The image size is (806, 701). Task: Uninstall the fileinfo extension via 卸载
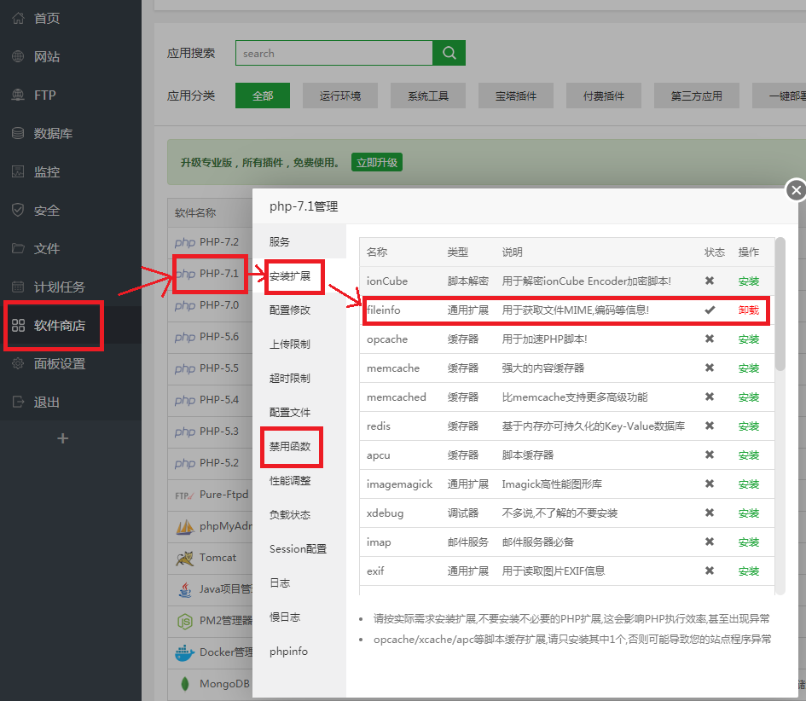[x=749, y=310]
